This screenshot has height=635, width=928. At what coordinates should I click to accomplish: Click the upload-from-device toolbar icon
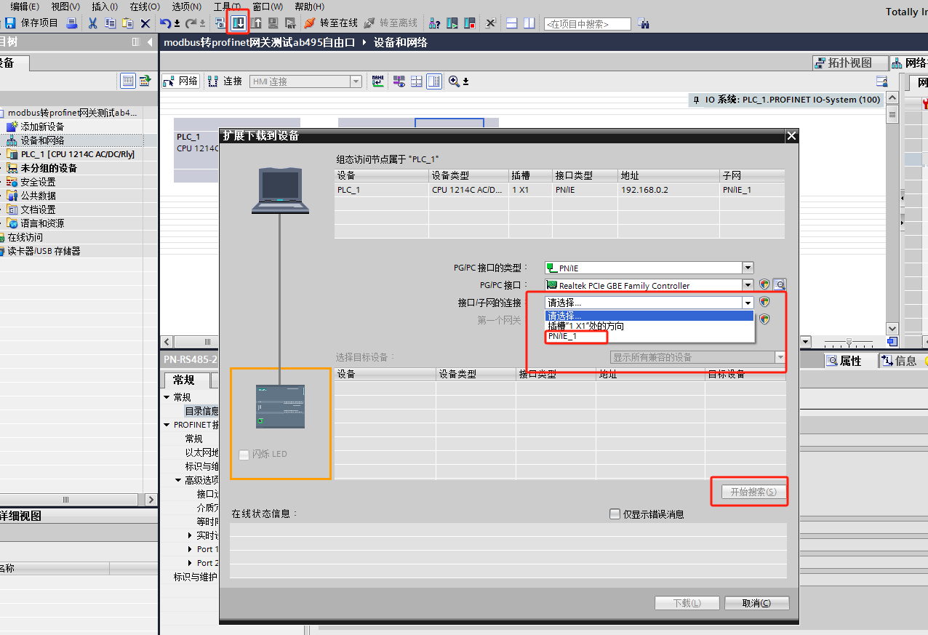(256, 23)
